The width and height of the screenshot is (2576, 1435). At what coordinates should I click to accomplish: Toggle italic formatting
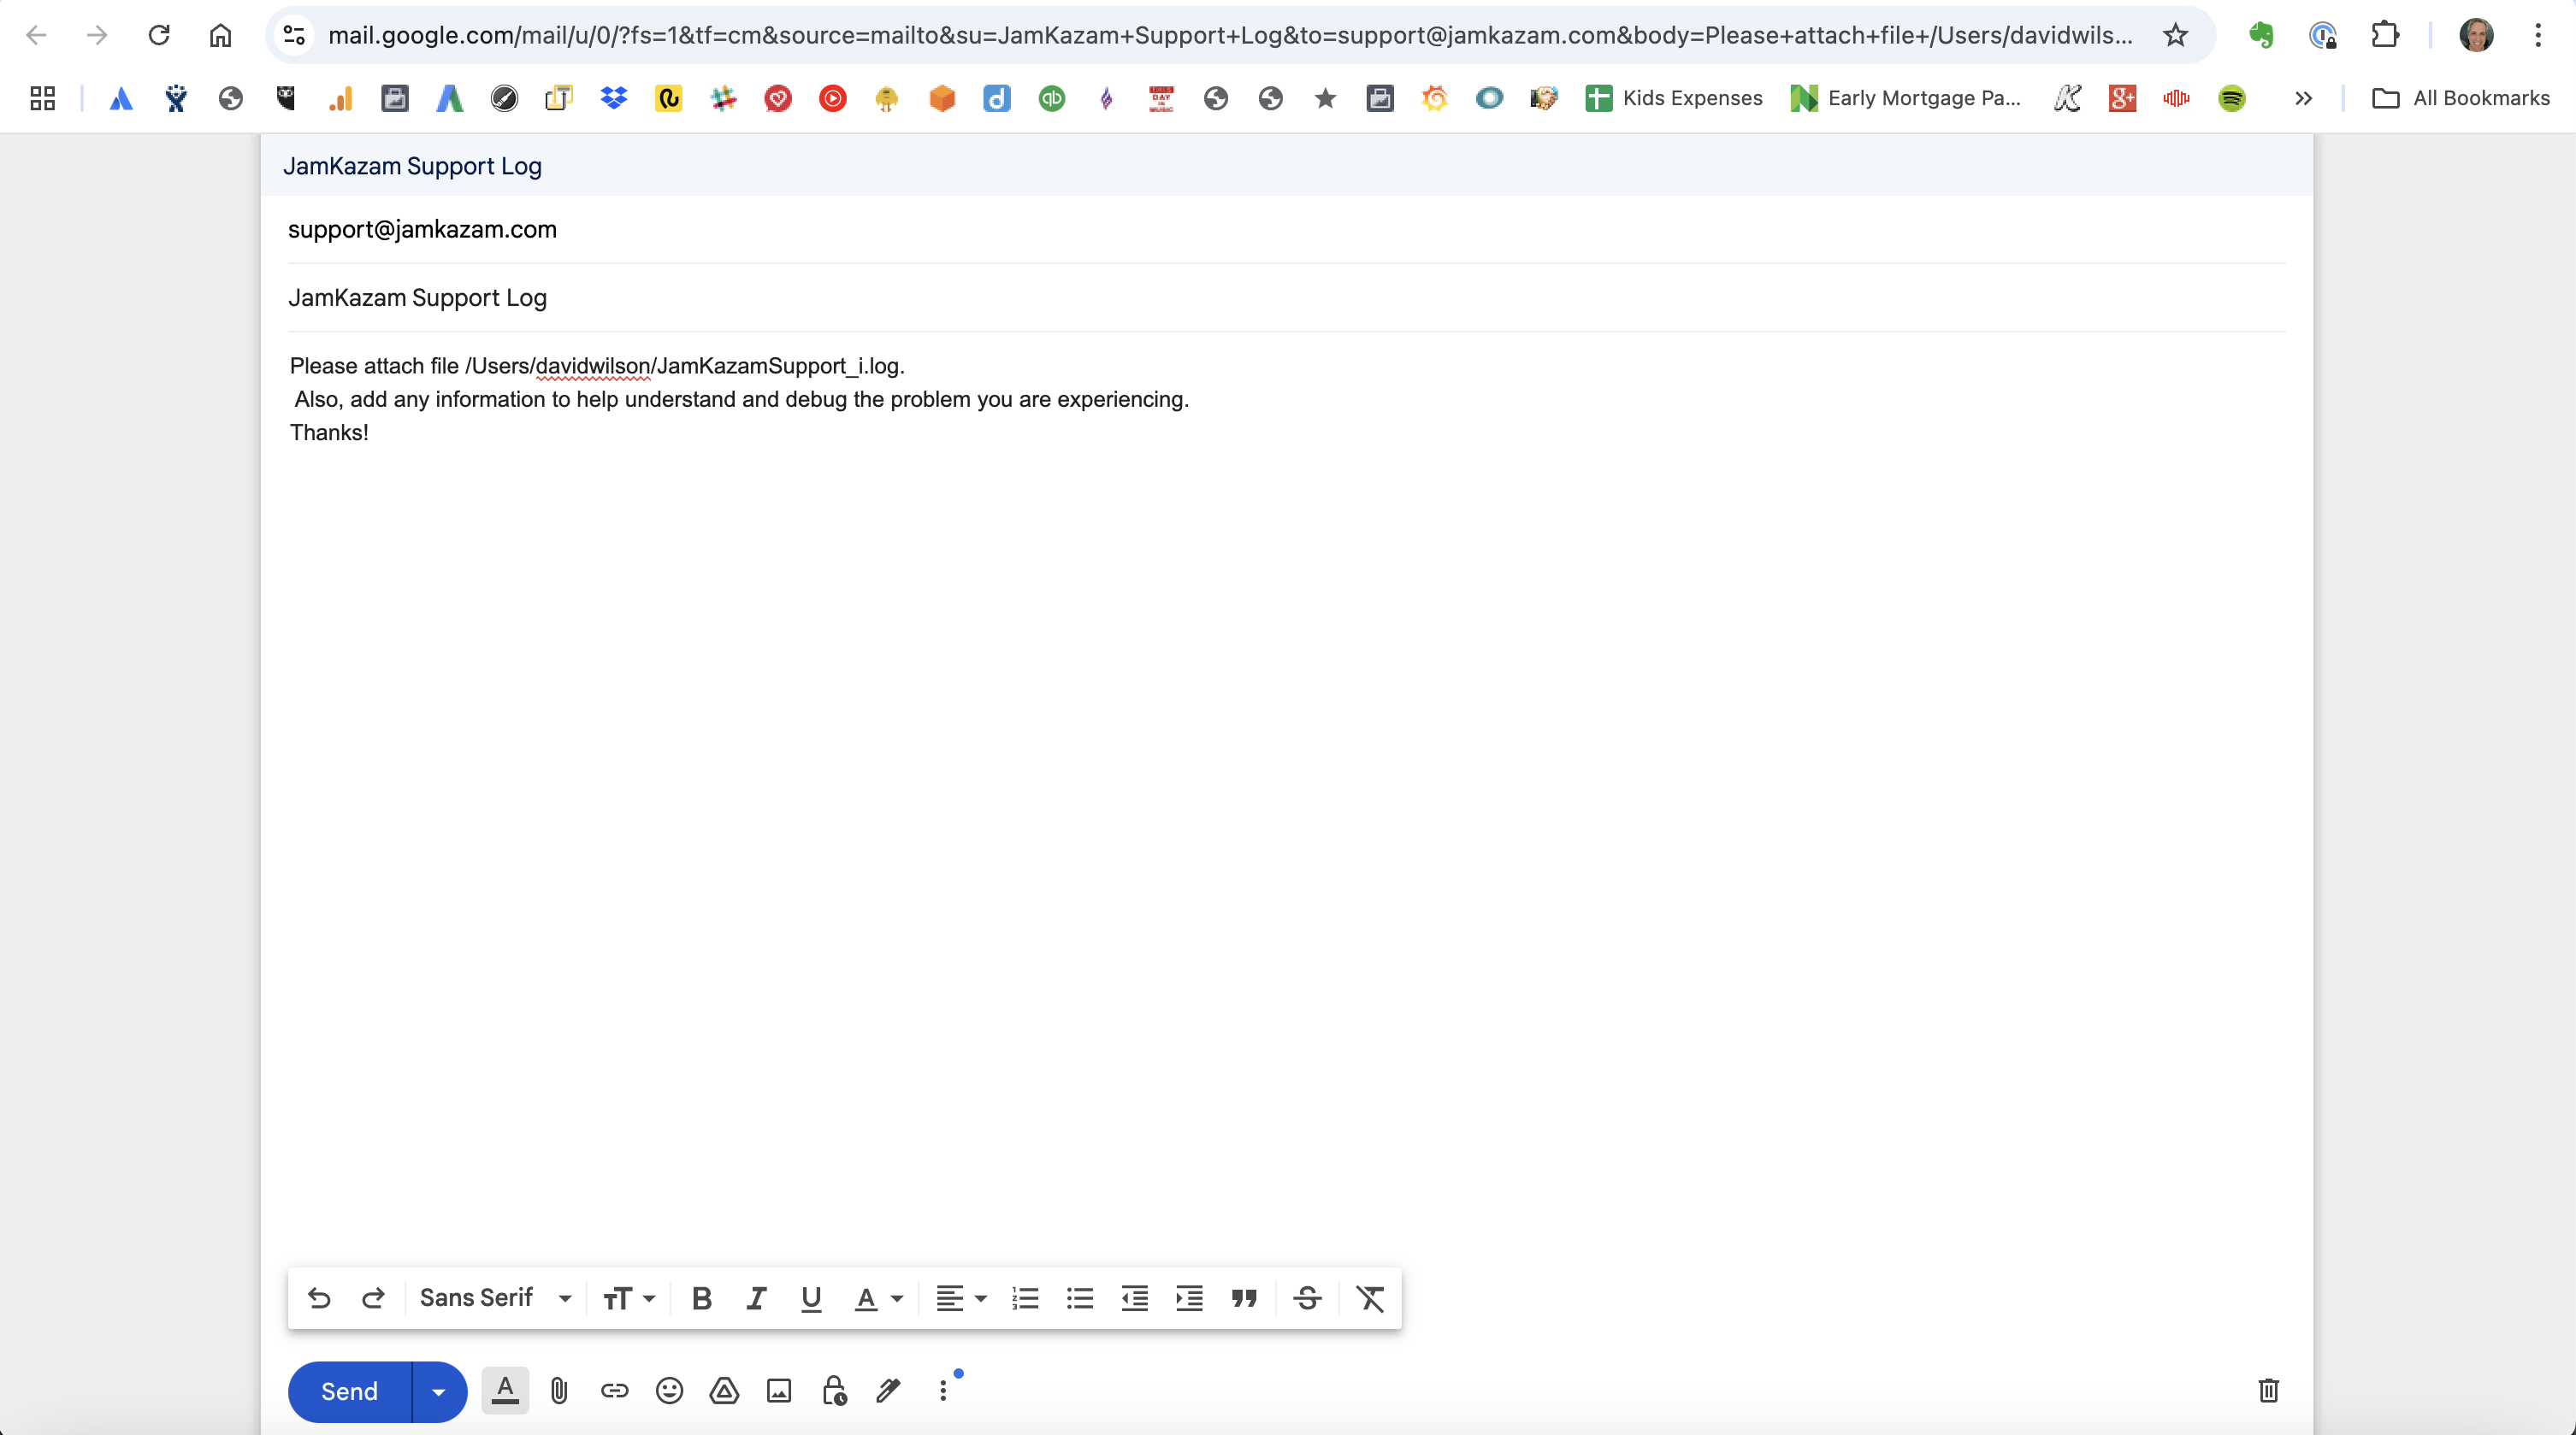coord(756,1298)
